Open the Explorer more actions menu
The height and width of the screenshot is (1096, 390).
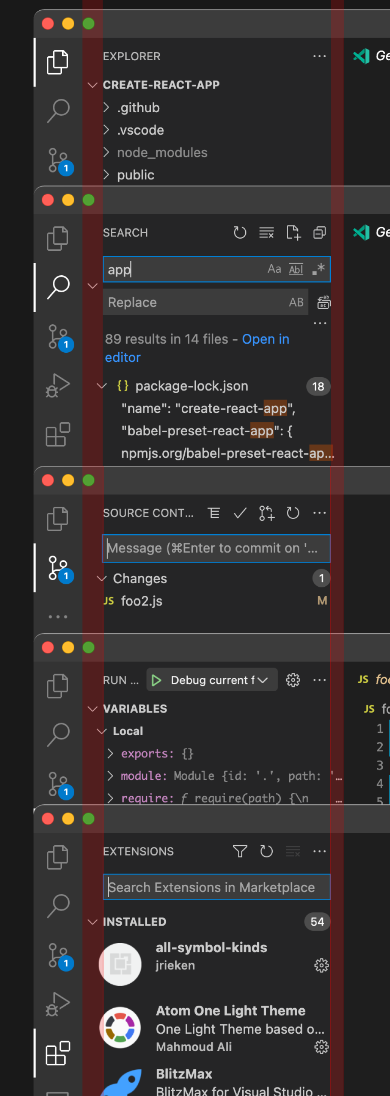[320, 56]
